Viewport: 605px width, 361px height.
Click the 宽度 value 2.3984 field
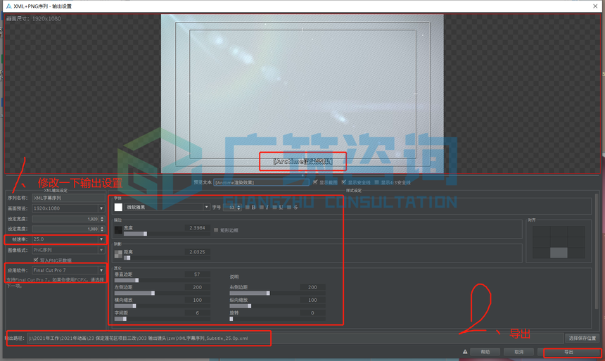pyautogui.click(x=197, y=228)
